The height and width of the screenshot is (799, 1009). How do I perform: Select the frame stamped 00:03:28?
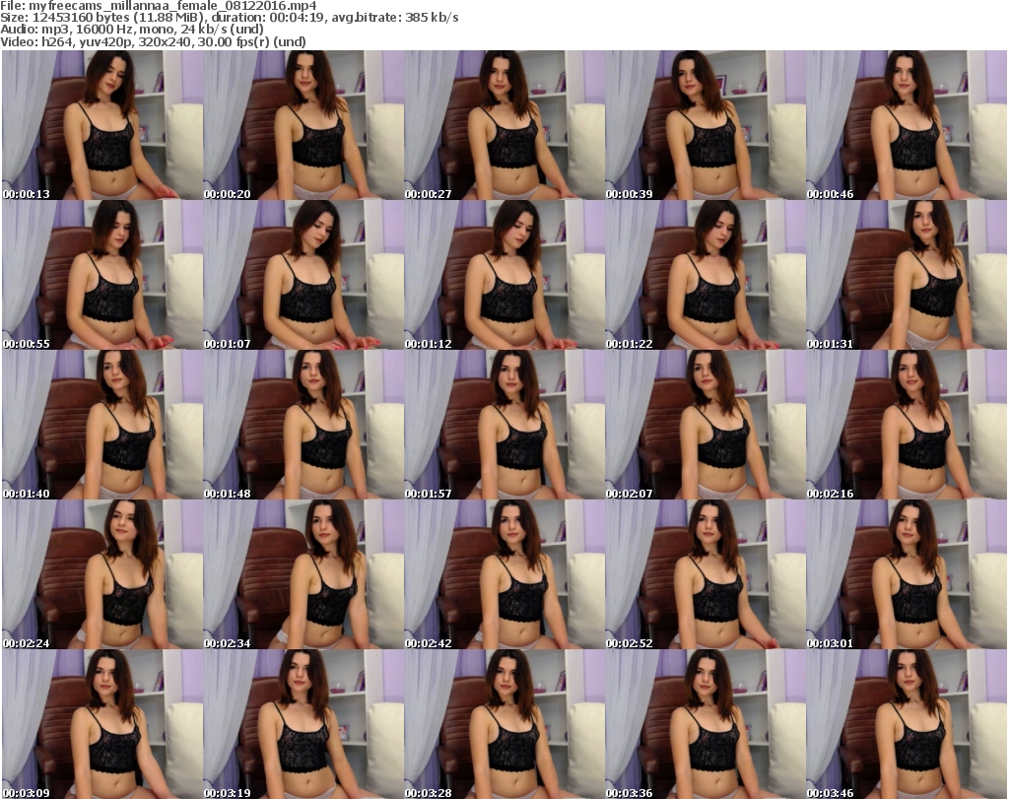(x=504, y=724)
